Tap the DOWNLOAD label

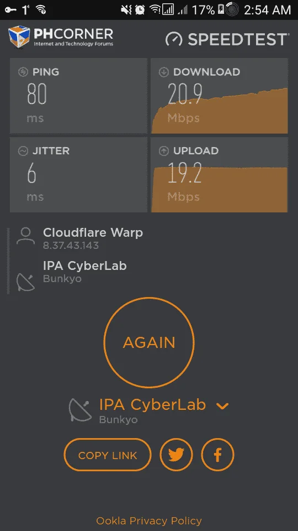click(x=206, y=72)
